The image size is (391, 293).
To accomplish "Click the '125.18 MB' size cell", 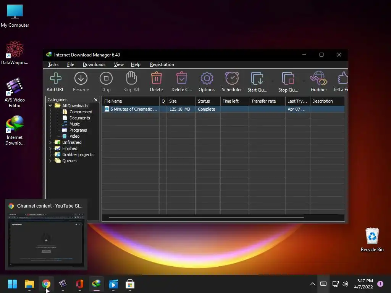I will coord(180,109).
